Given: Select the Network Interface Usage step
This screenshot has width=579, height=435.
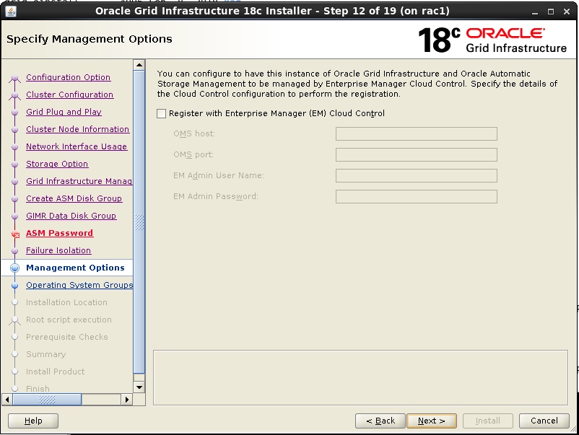Looking at the screenshot, I should (77, 146).
